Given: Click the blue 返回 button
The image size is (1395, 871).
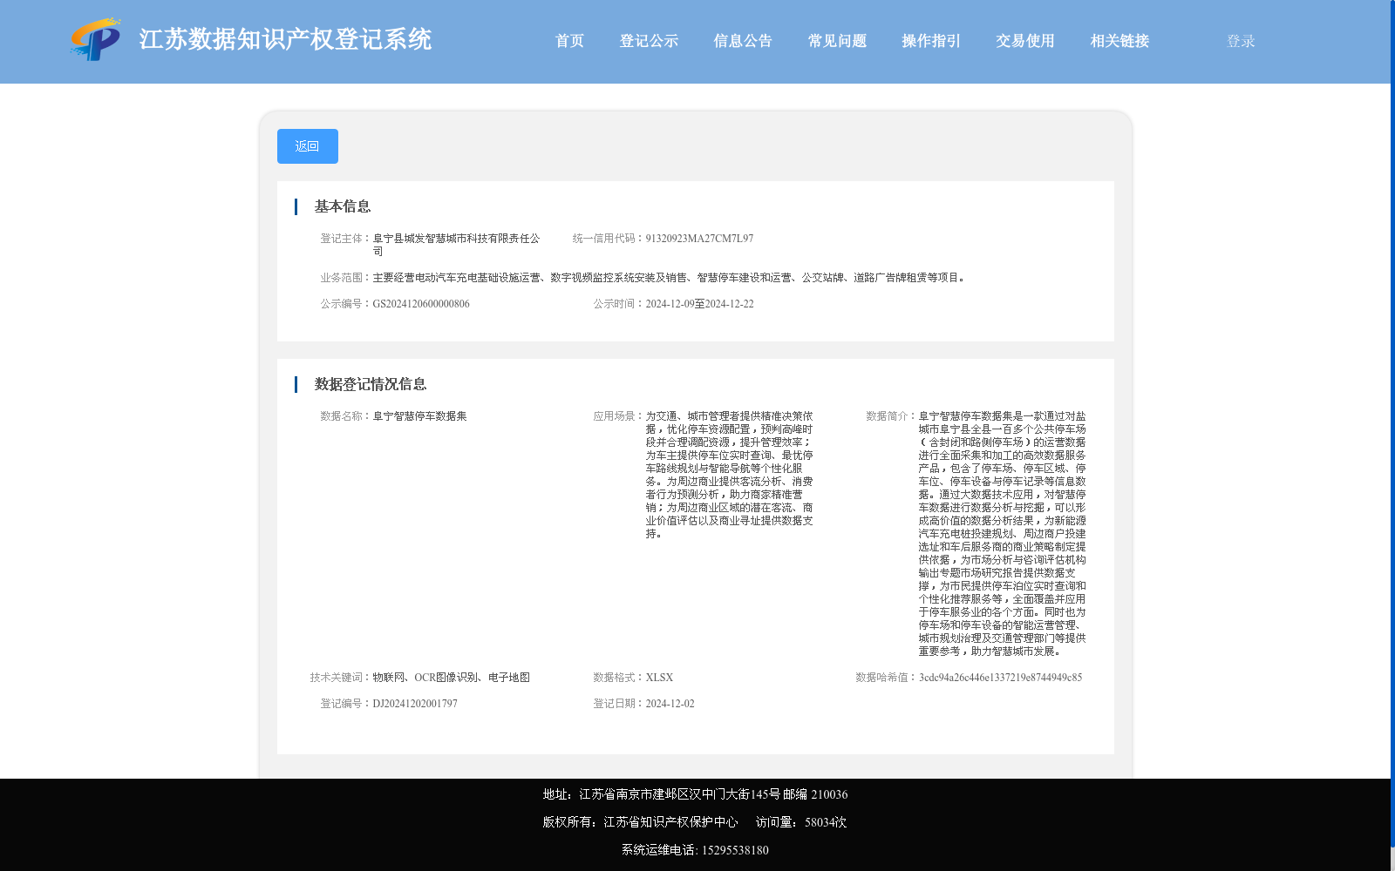Looking at the screenshot, I should tap(308, 146).
